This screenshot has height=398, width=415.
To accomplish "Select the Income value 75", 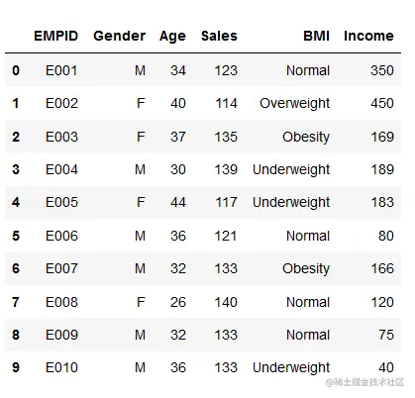I will coord(386,335).
